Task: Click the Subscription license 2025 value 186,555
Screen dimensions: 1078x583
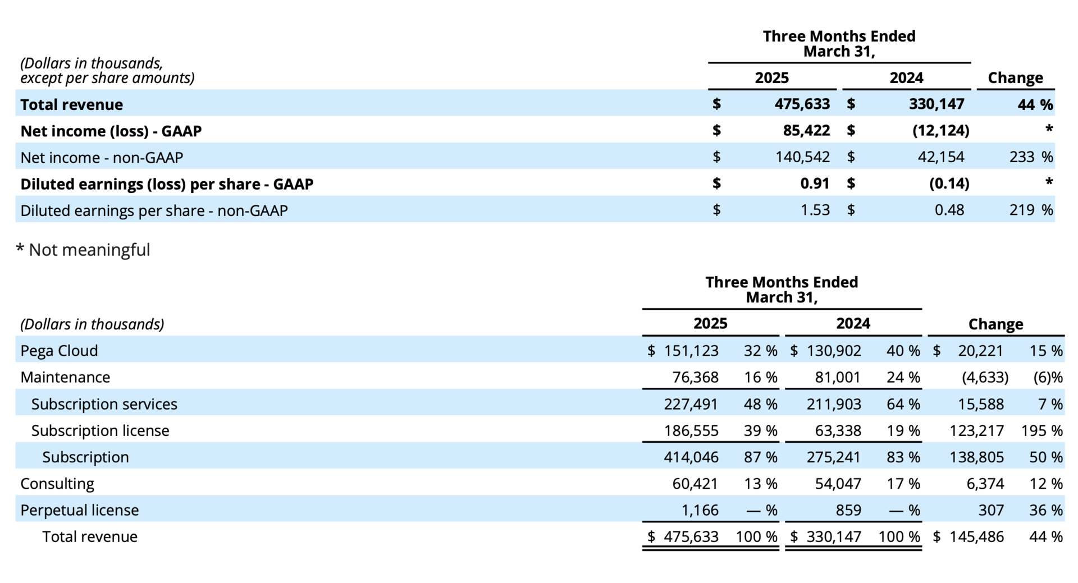Action: [x=691, y=430]
